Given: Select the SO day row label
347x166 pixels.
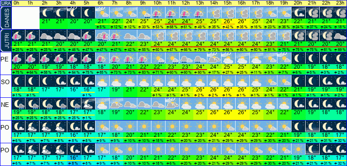Looking at the screenshot, I should coord(5,82).
